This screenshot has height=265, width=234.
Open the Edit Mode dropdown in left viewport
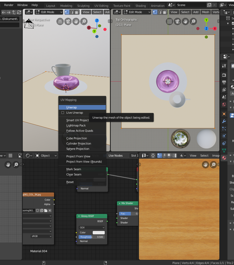[49, 12]
